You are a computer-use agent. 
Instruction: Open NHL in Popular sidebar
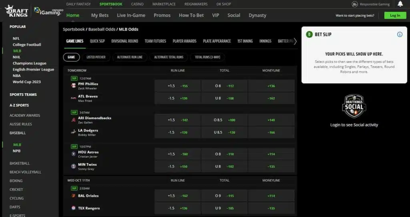pos(16,57)
